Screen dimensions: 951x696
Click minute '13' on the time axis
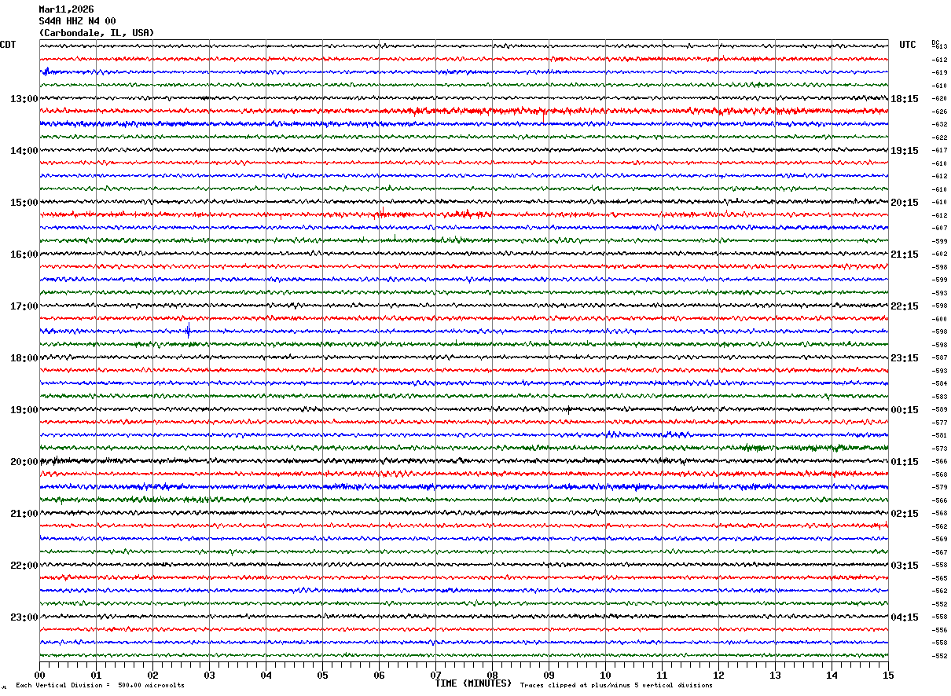(775, 675)
